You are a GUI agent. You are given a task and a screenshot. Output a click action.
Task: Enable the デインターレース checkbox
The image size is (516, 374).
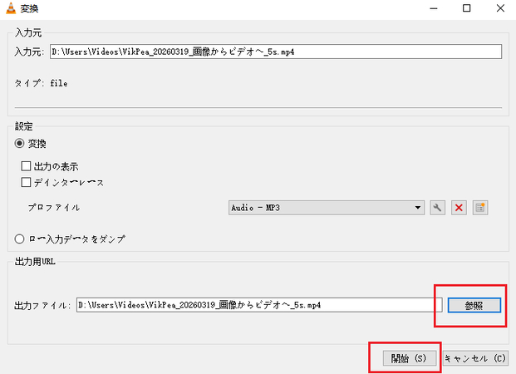(x=26, y=182)
